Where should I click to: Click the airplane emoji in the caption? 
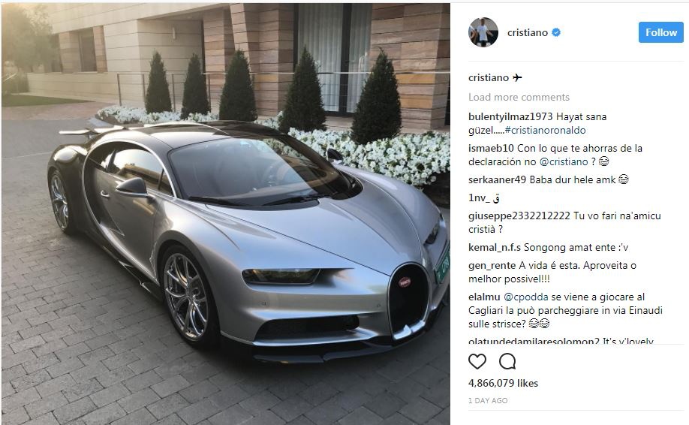(x=517, y=78)
